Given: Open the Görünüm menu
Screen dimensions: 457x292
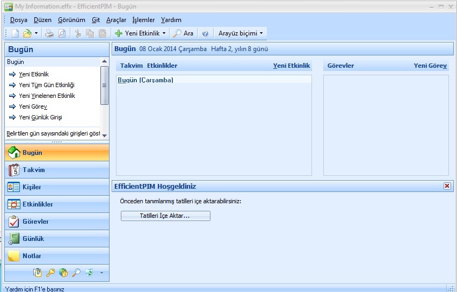Looking at the screenshot, I should [x=71, y=20].
